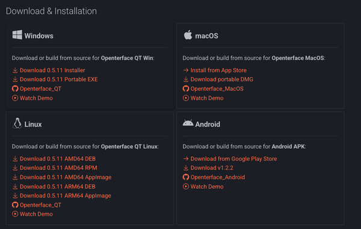
Task: Click GitHub icon in Linux section
Action: point(15,205)
